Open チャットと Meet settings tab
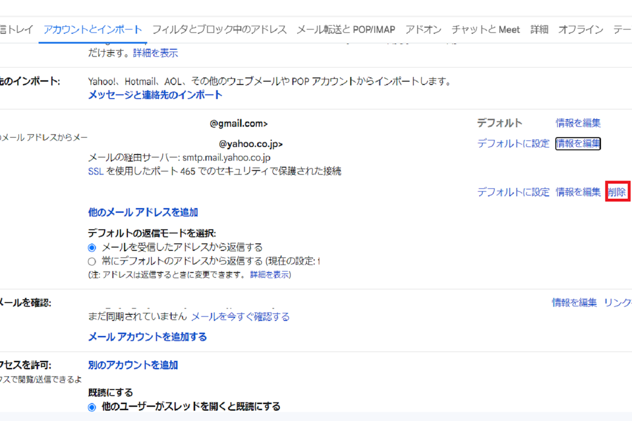The image size is (632, 421). [x=486, y=30]
